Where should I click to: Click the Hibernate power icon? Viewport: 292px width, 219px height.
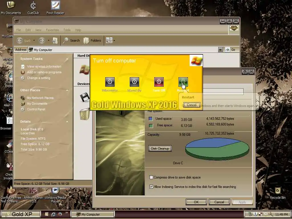click(x=110, y=82)
